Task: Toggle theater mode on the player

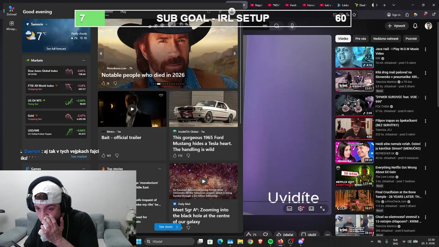Action: 311,209
